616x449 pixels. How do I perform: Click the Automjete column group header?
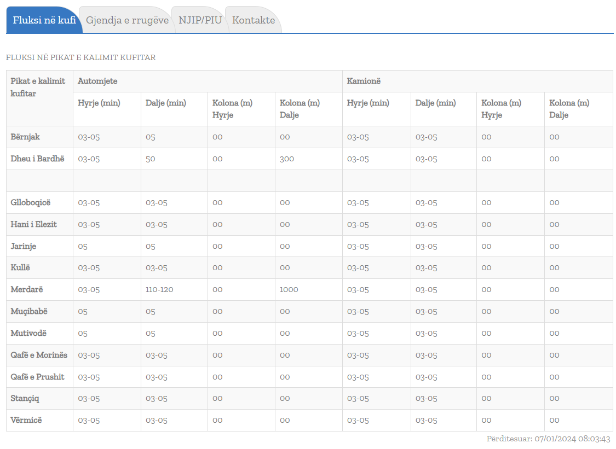click(x=97, y=81)
